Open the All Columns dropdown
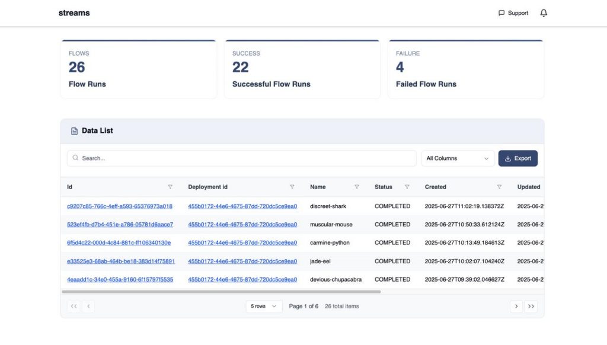Viewport: 607px width, 345px height. pyautogui.click(x=458, y=158)
